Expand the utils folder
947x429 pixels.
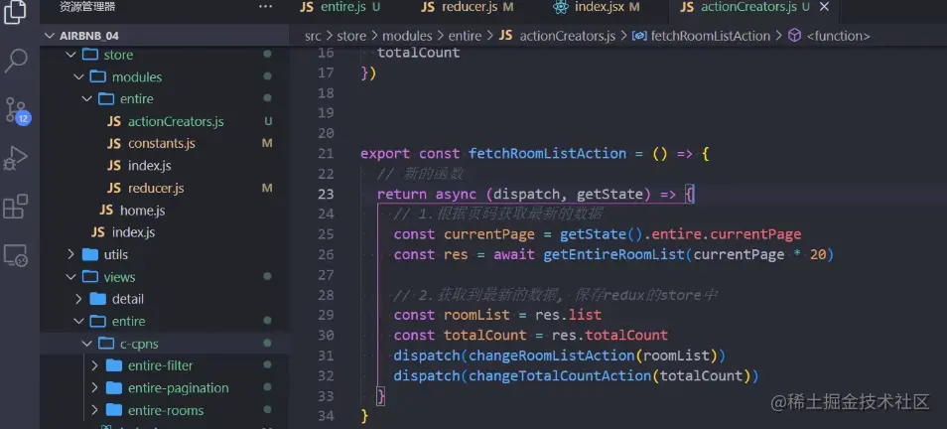click(70, 254)
